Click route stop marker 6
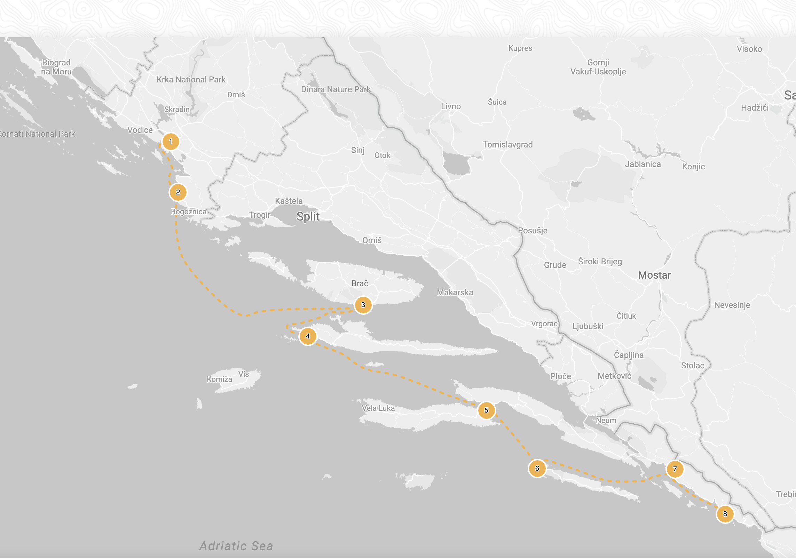 coord(537,469)
